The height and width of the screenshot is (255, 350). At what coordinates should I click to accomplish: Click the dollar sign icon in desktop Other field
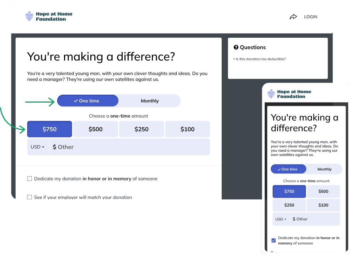tap(54, 147)
